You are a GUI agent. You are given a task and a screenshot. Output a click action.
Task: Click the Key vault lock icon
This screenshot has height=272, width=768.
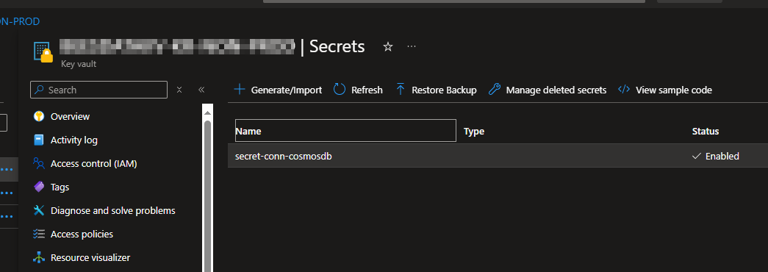click(43, 51)
